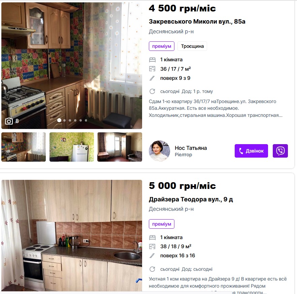The width and height of the screenshot is (297, 294).
Task: Select the second dot in photo carousel
Action: pyautogui.click(x=65, y=120)
